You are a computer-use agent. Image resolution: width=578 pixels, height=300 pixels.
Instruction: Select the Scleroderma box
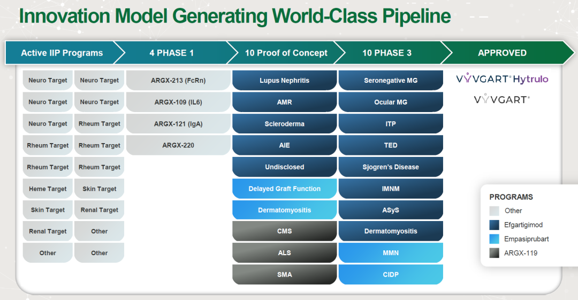[x=285, y=123]
